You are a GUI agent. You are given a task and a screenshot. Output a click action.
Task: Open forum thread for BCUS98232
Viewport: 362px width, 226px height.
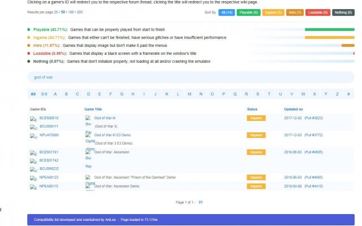coord(49,169)
